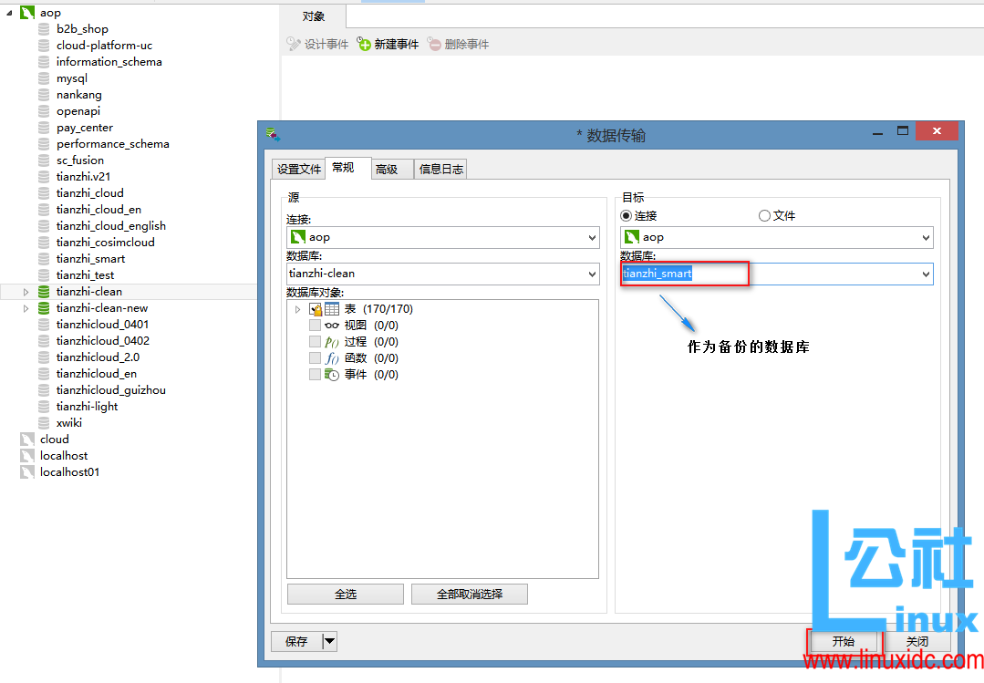Click the 删除事件 (delete event) icon
Screen dimensions: 984x683
click(434, 43)
